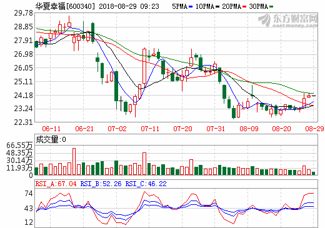Click the 22.31 price axis label
The image size is (325, 228).
(24, 122)
